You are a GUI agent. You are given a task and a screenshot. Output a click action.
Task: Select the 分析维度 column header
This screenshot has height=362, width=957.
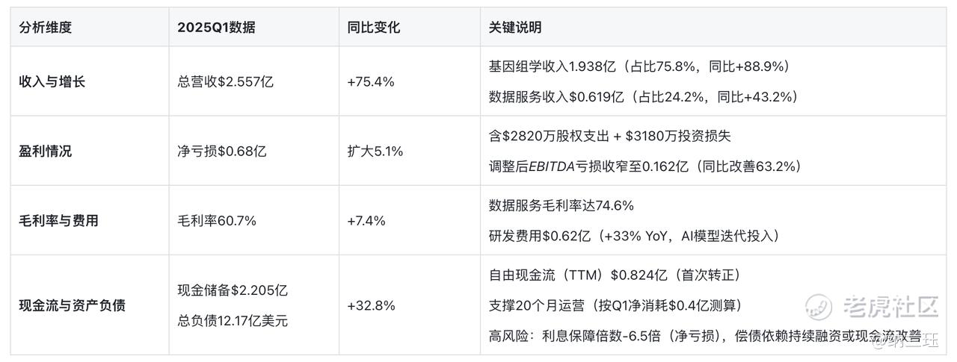[x=46, y=28]
